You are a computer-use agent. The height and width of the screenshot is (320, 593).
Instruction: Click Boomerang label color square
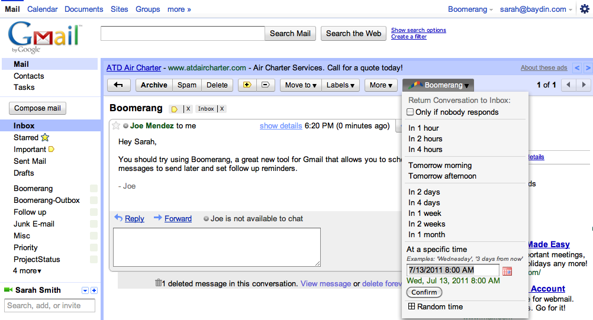tap(94, 189)
